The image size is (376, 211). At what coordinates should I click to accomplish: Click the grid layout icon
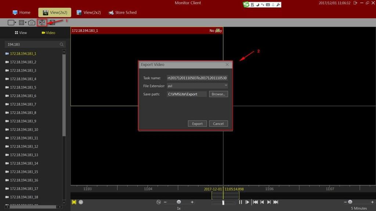point(21,22)
